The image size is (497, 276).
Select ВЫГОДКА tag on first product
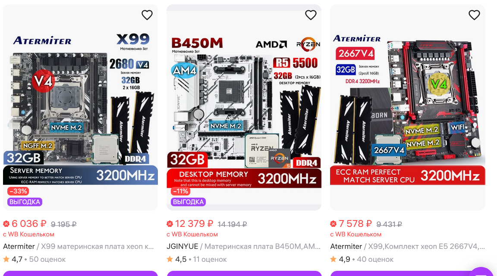point(25,202)
